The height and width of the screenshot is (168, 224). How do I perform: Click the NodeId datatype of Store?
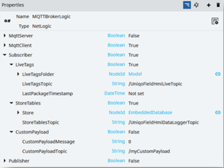(x=117, y=113)
